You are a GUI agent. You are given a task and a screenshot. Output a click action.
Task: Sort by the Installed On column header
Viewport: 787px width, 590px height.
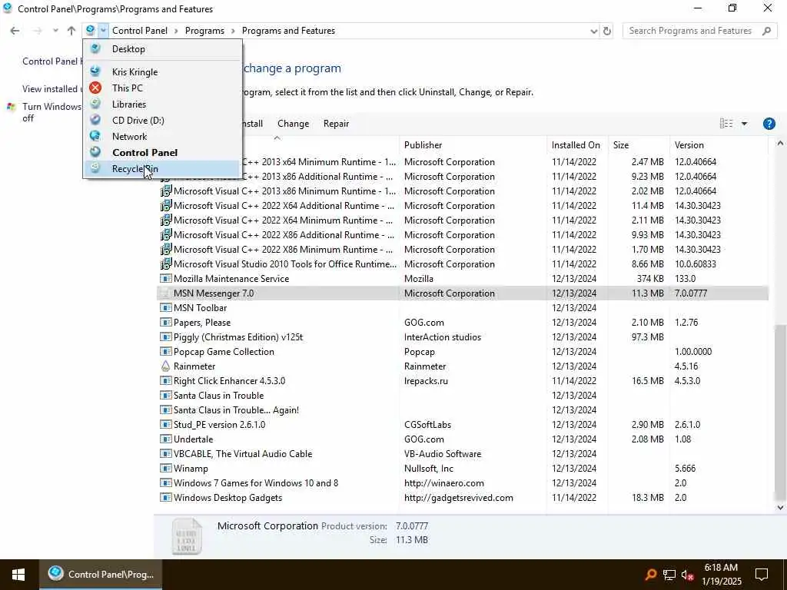pos(577,145)
